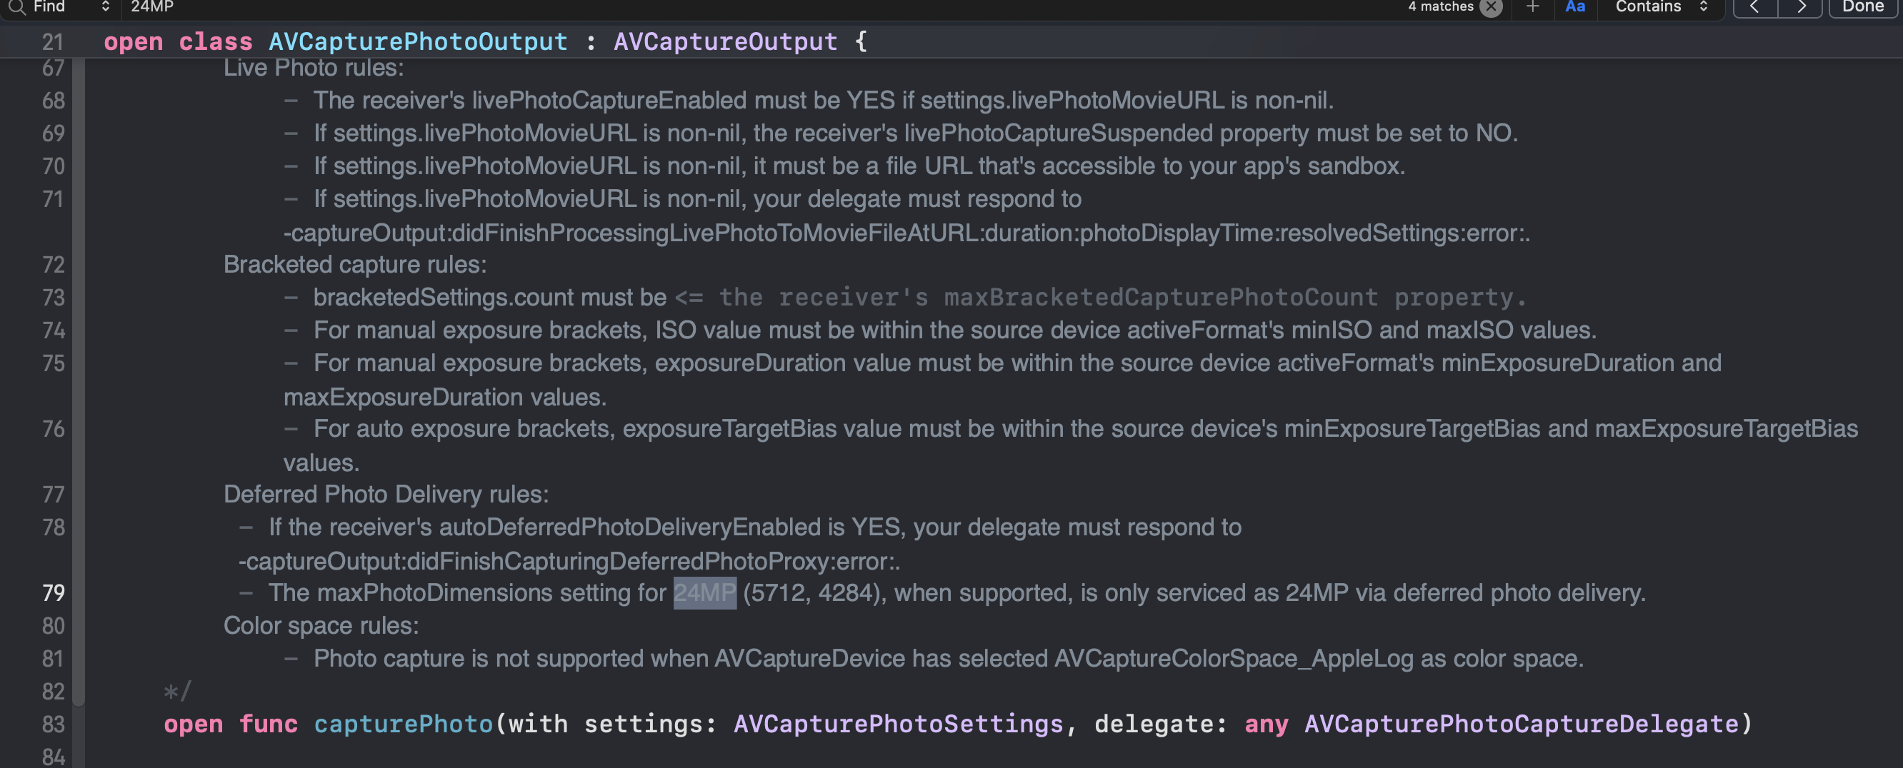Click line number 79 in the gutter
Screen dimensions: 1903x768
53,593
